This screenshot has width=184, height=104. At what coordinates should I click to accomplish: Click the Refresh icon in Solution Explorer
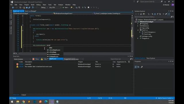click(x=155, y=14)
